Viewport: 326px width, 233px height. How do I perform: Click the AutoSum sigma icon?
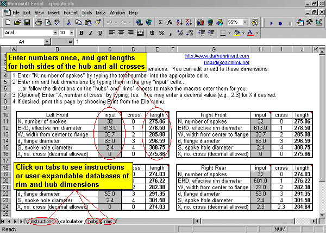pyautogui.click(x=160, y=22)
